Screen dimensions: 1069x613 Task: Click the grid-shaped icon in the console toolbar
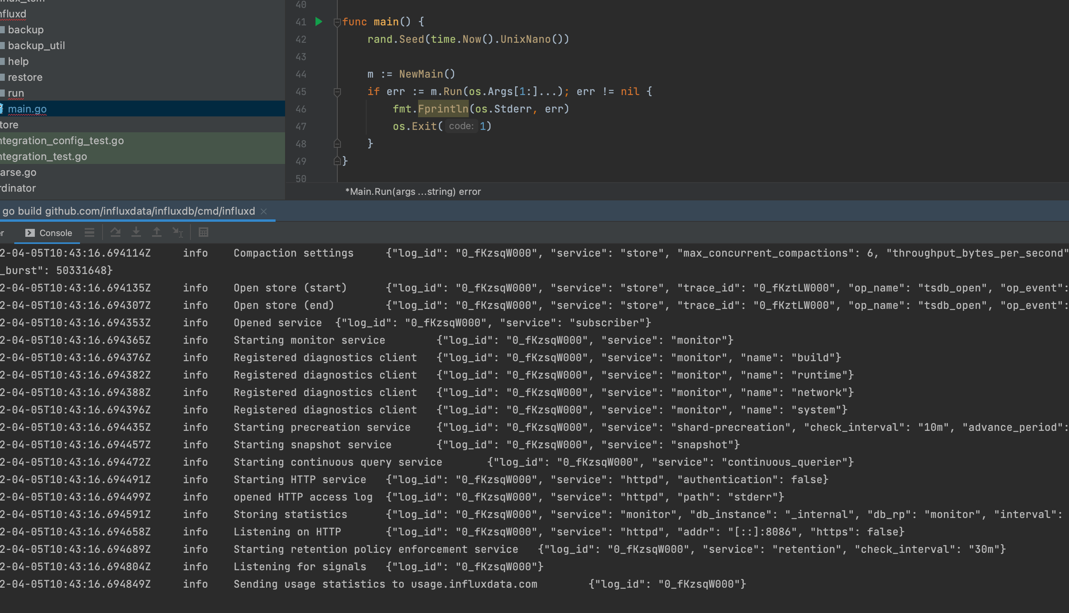coord(204,232)
